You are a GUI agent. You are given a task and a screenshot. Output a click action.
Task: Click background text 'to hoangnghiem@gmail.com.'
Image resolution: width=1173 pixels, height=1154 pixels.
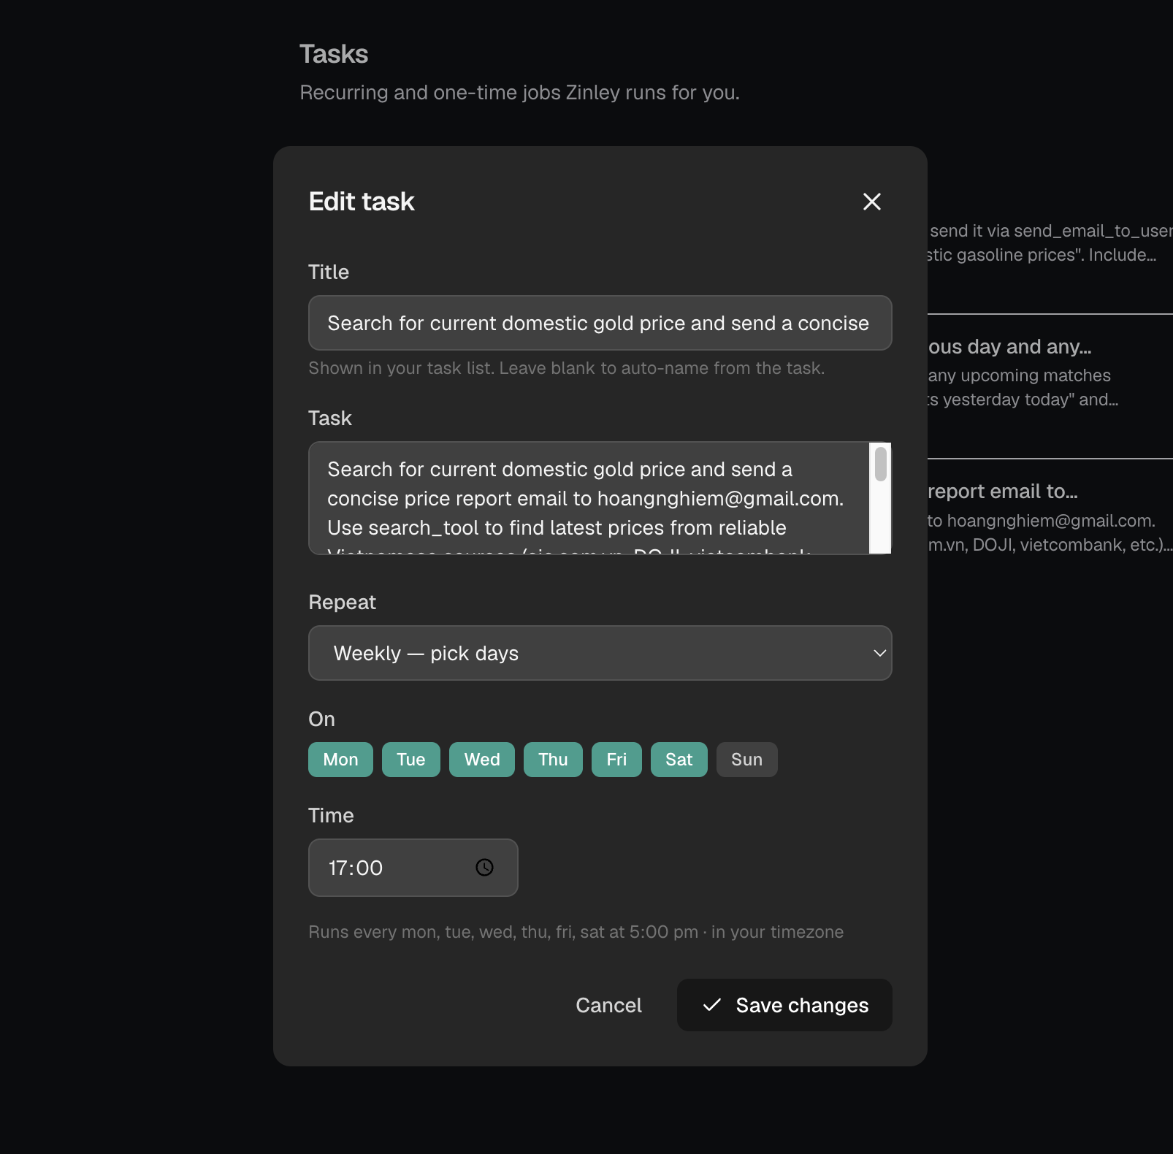click(x=1042, y=521)
